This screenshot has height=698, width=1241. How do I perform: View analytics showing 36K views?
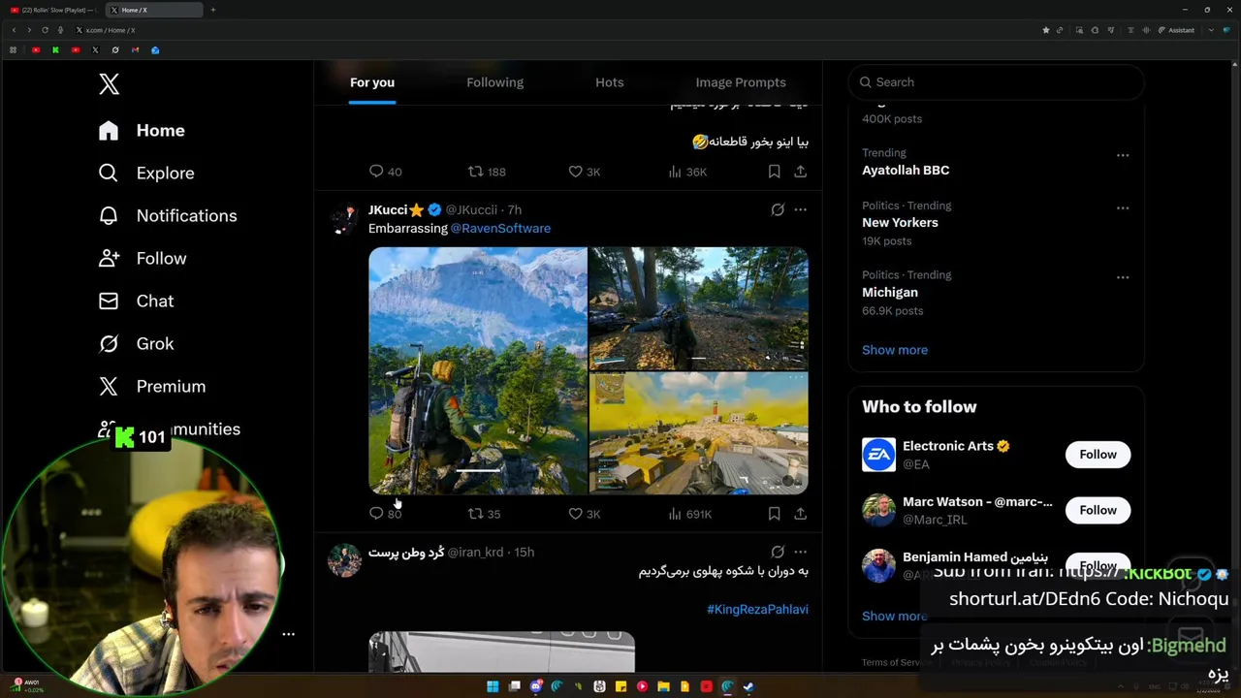pos(687,172)
